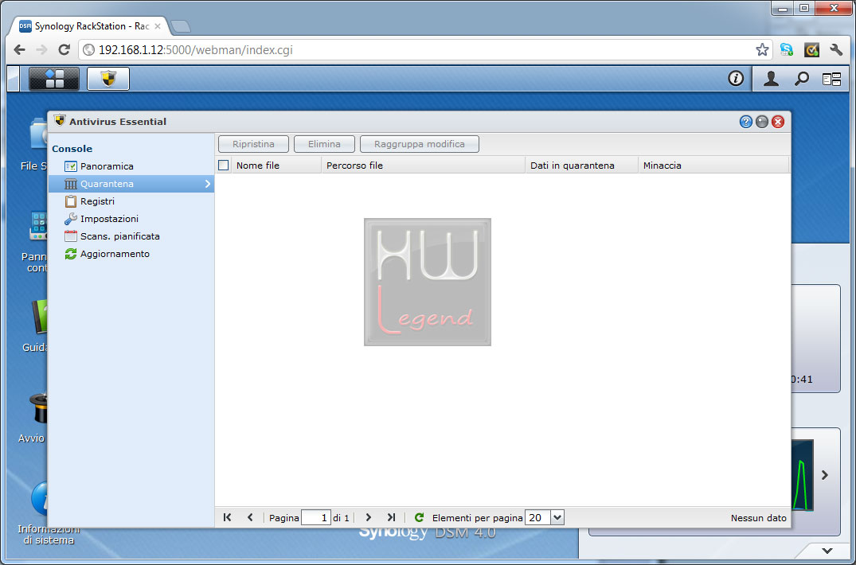Reload the browser page

pos(64,49)
